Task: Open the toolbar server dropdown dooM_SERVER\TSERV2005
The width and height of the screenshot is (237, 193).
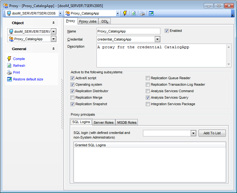Action: pyautogui.click(x=60, y=13)
